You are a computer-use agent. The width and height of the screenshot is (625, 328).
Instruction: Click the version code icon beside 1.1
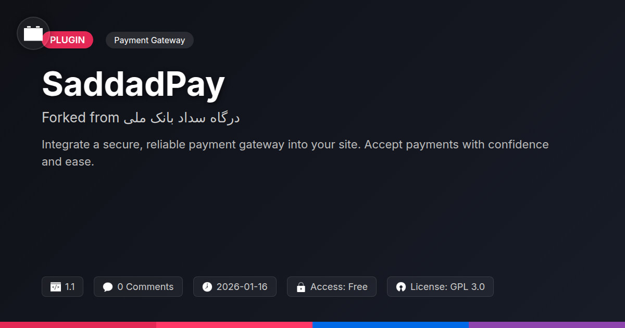tap(56, 287)
